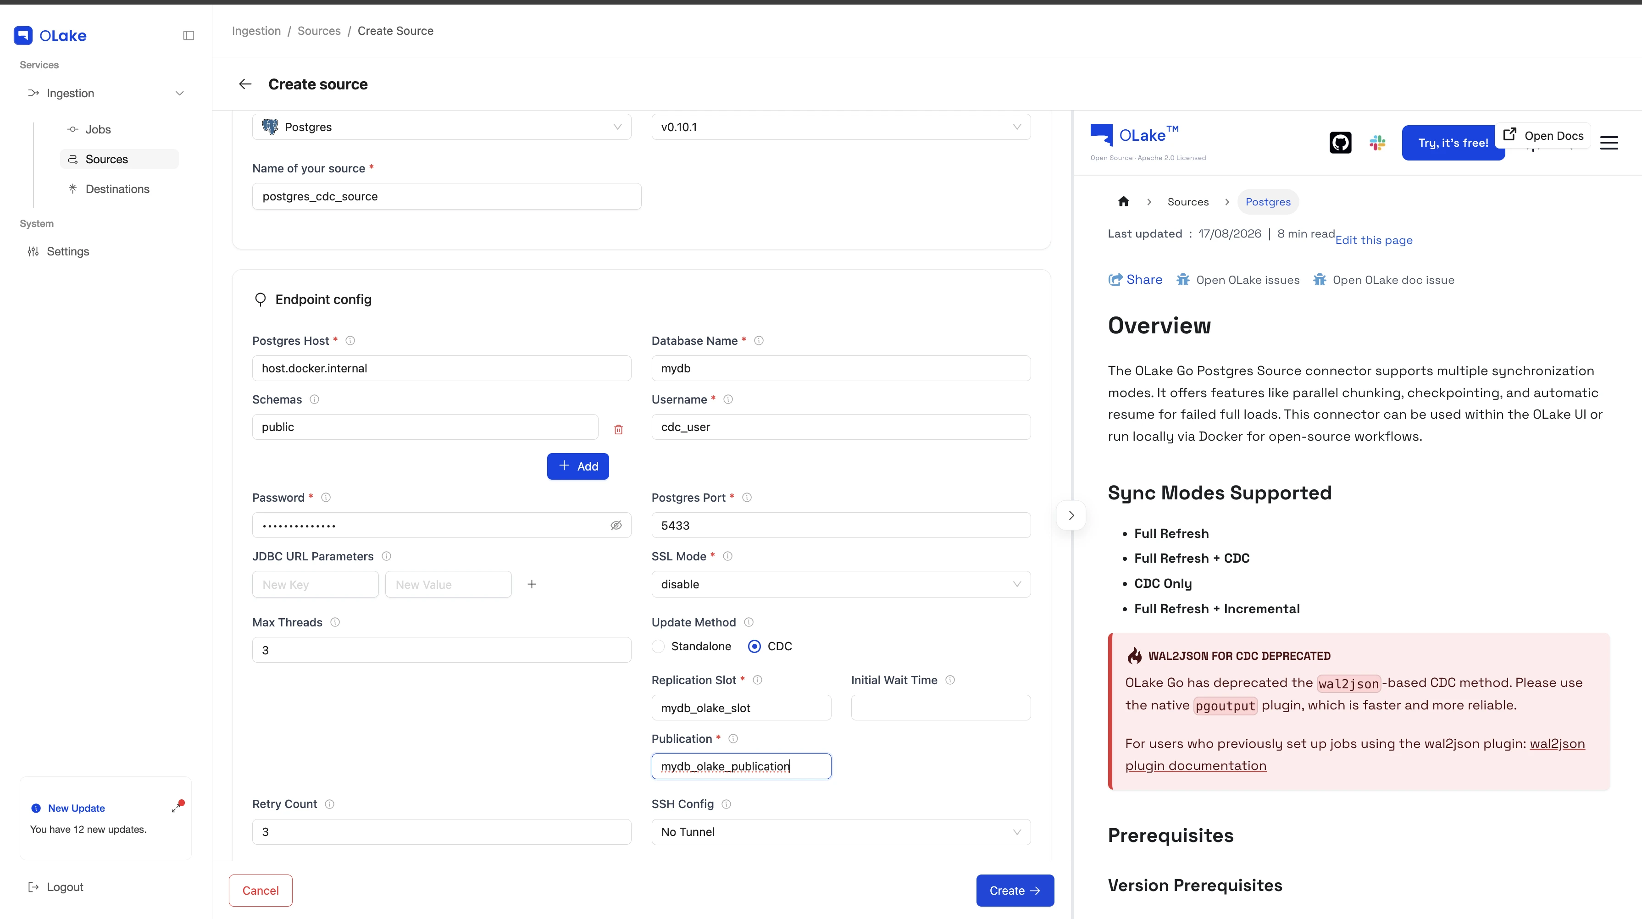Show info tooltip for Password
Viewport: 1642px width, 919px height.
326,498
